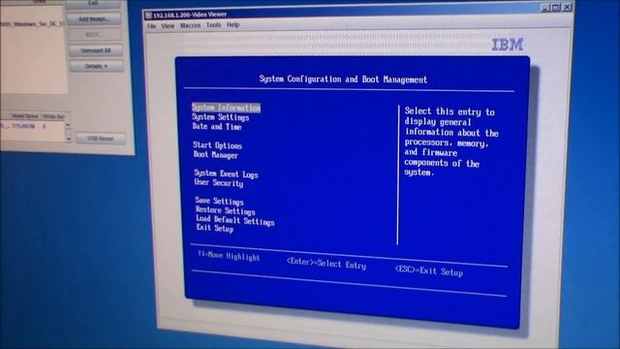Maximize the Video Viewer window
The height and width of the screenshot is (349, 620).
point(556,7)
